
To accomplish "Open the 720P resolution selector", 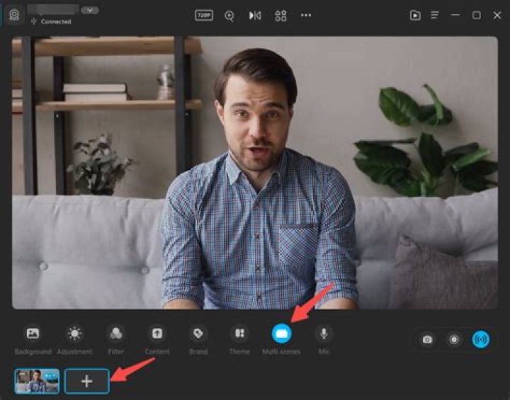I will point(203,16).
